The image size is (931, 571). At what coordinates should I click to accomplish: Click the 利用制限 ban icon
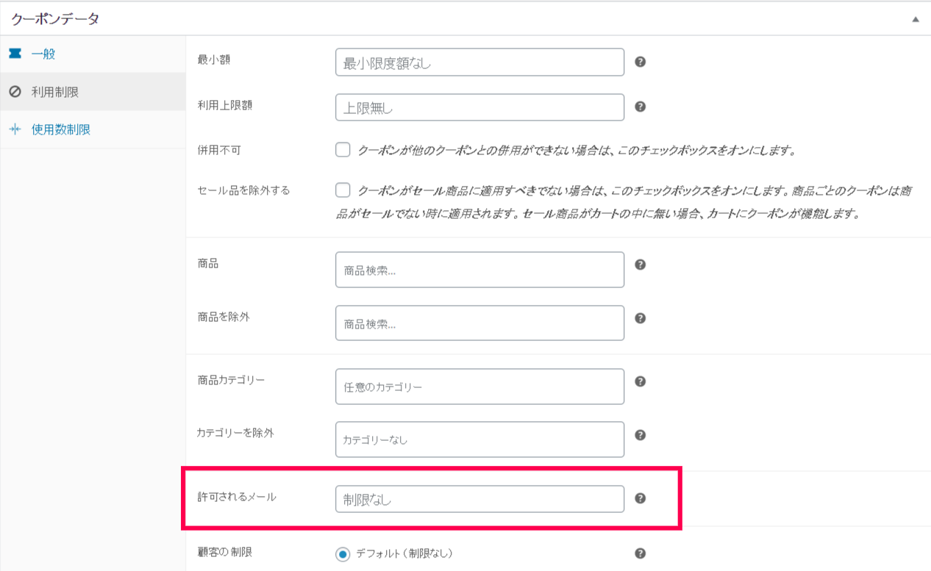pyautogui.click(x=15, y=92)
